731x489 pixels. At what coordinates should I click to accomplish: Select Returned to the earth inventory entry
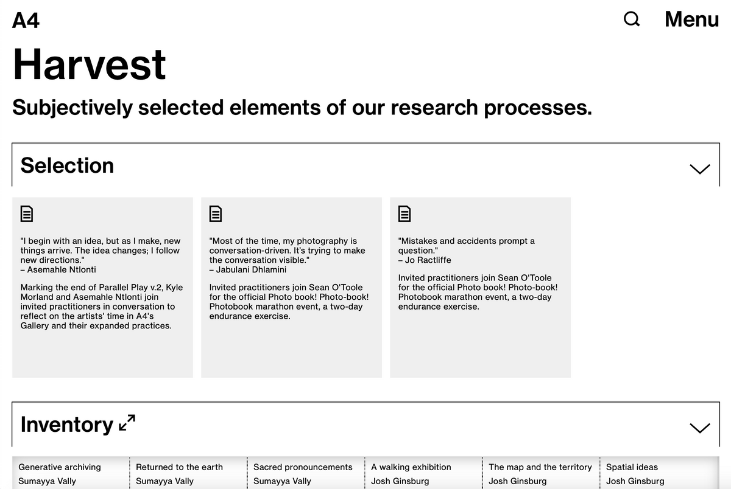tap(179, 467)
